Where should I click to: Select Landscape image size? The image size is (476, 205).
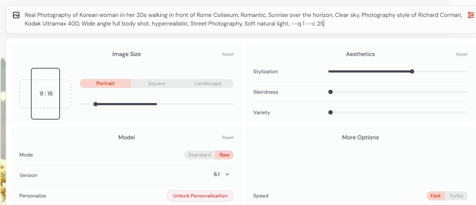click(208, 84)
